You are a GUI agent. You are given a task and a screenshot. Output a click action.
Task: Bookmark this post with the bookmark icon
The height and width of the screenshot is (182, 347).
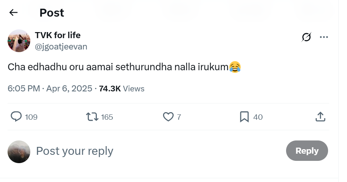click(x=244, y=117)
